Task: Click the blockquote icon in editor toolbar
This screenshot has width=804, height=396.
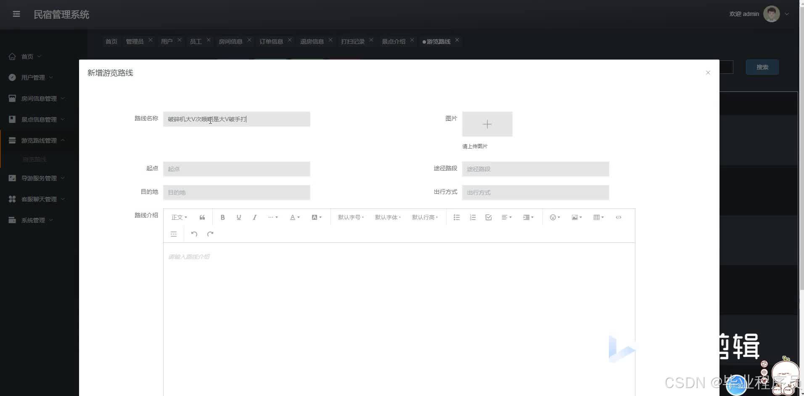Action: point(202,217)
